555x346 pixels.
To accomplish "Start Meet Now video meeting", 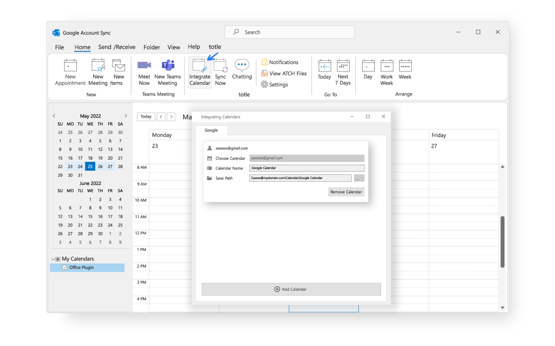I will tap(144, 72).
